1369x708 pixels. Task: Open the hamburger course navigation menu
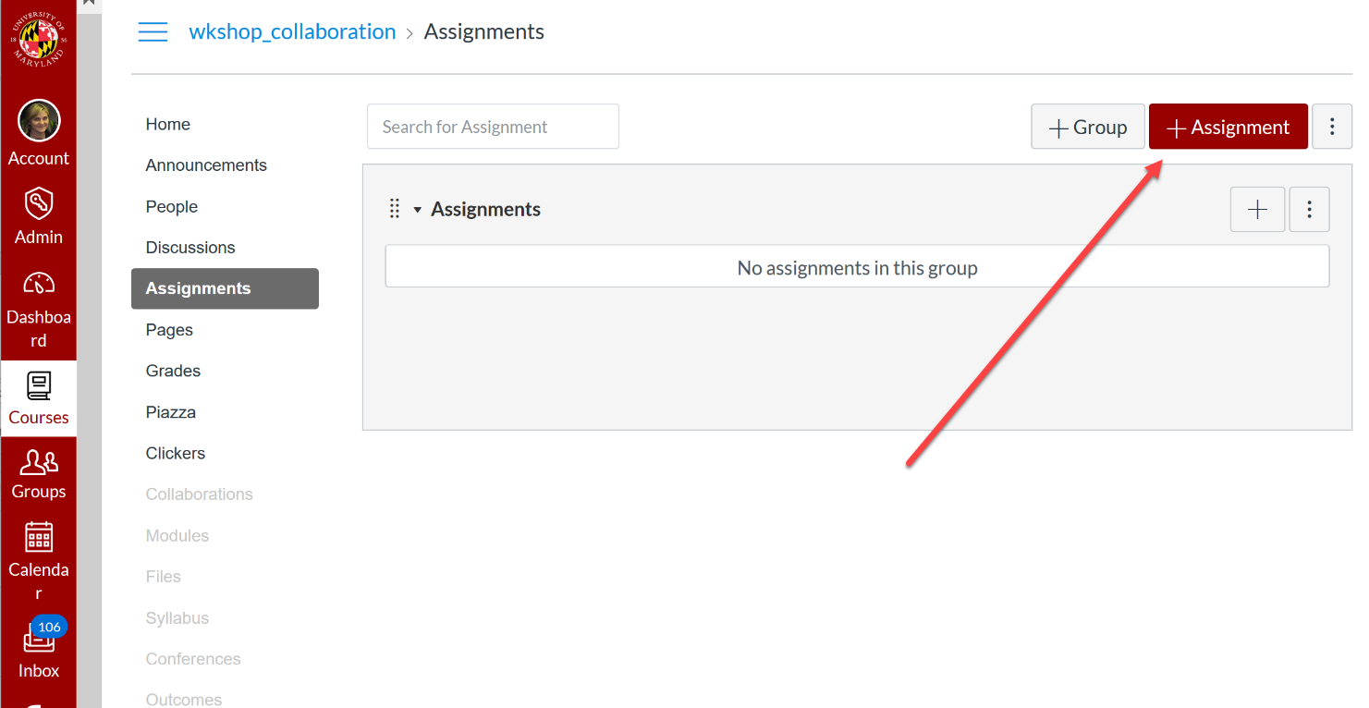[x=153, y=32]
